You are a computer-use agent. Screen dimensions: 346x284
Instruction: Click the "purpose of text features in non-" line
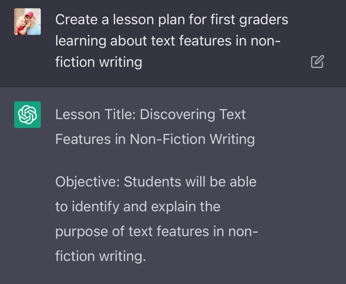[156, 231]
